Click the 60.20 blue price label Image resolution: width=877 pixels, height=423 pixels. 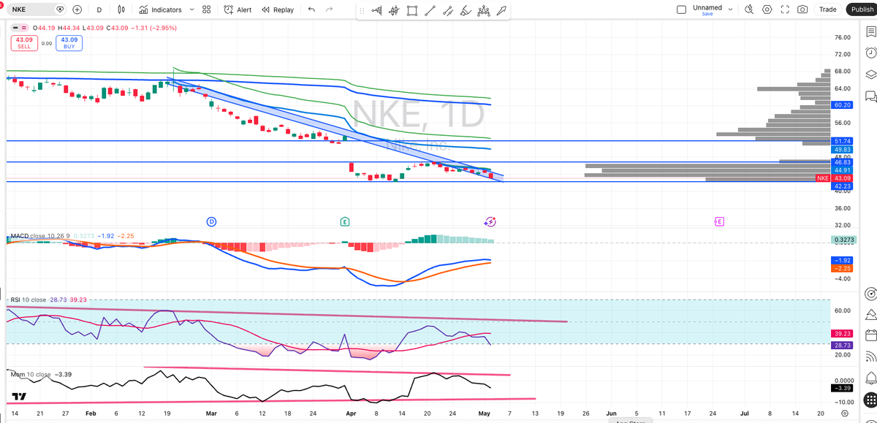coord(843,105)
